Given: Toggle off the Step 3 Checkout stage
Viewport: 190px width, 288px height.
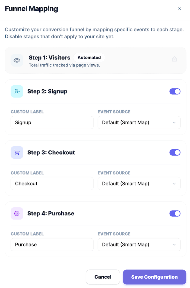Looking at the screenshot, I should click(x=175, y=152).
